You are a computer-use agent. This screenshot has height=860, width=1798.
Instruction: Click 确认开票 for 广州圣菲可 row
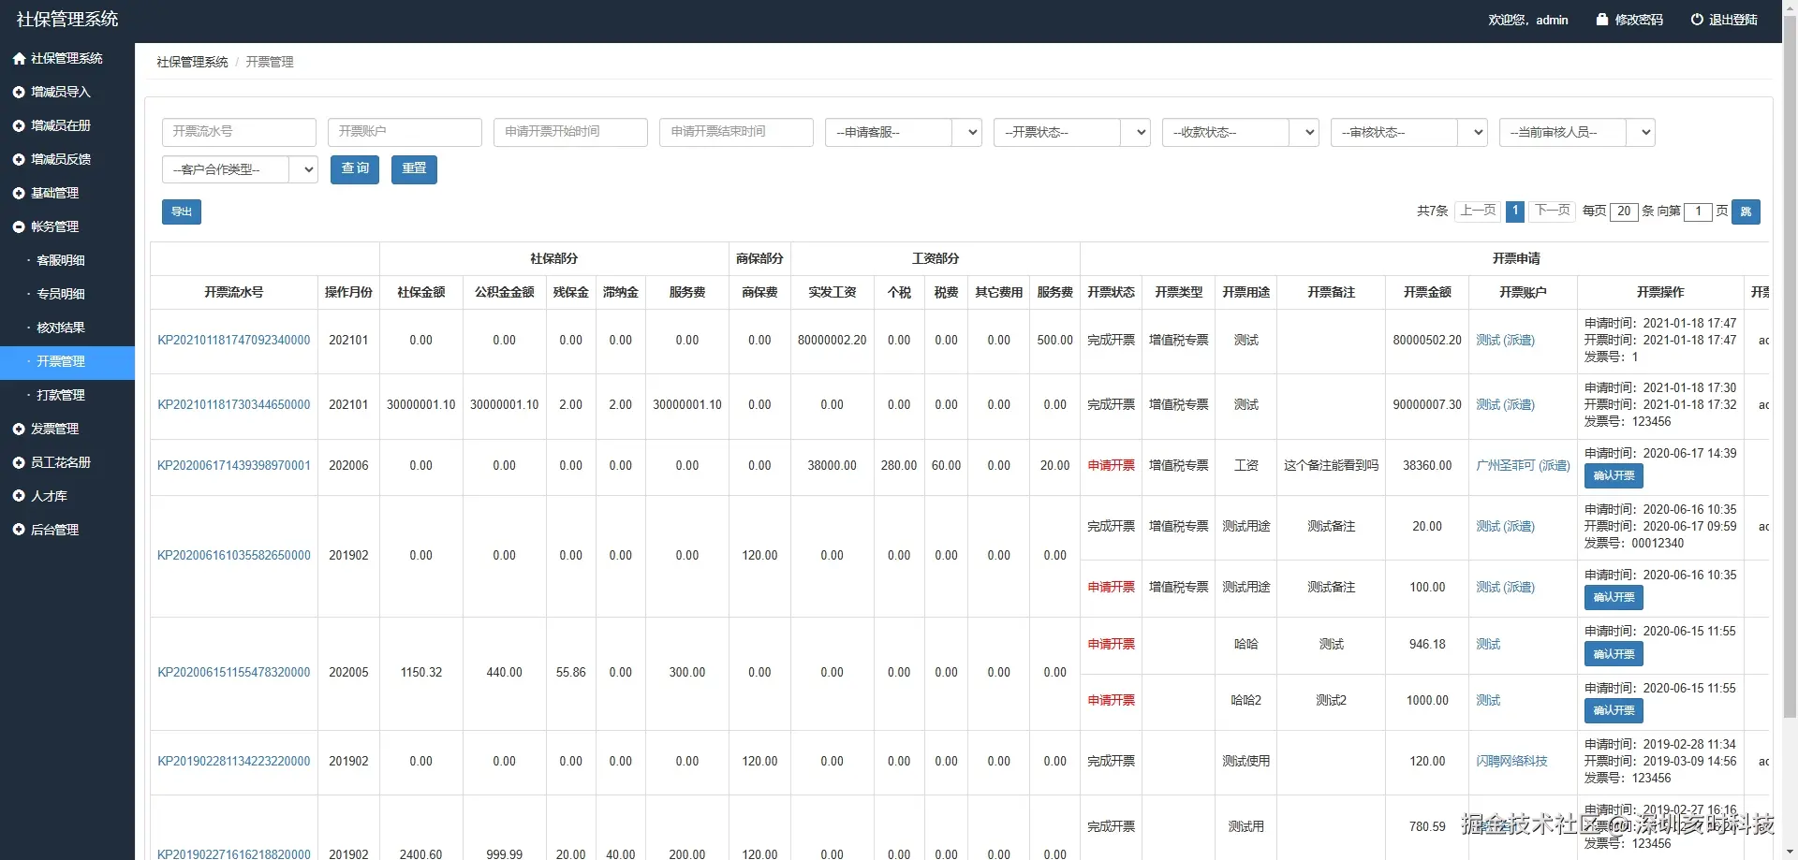tap(1614, 476)
